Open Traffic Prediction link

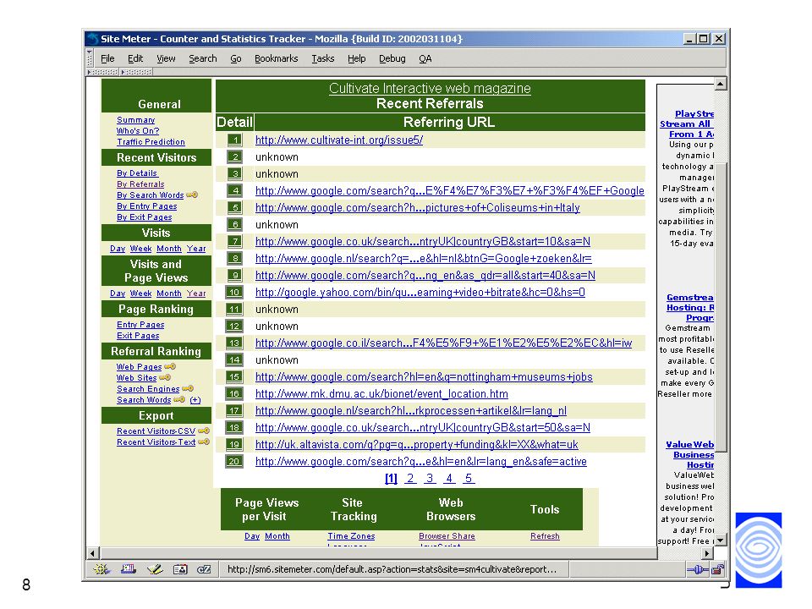click(151, 142)
